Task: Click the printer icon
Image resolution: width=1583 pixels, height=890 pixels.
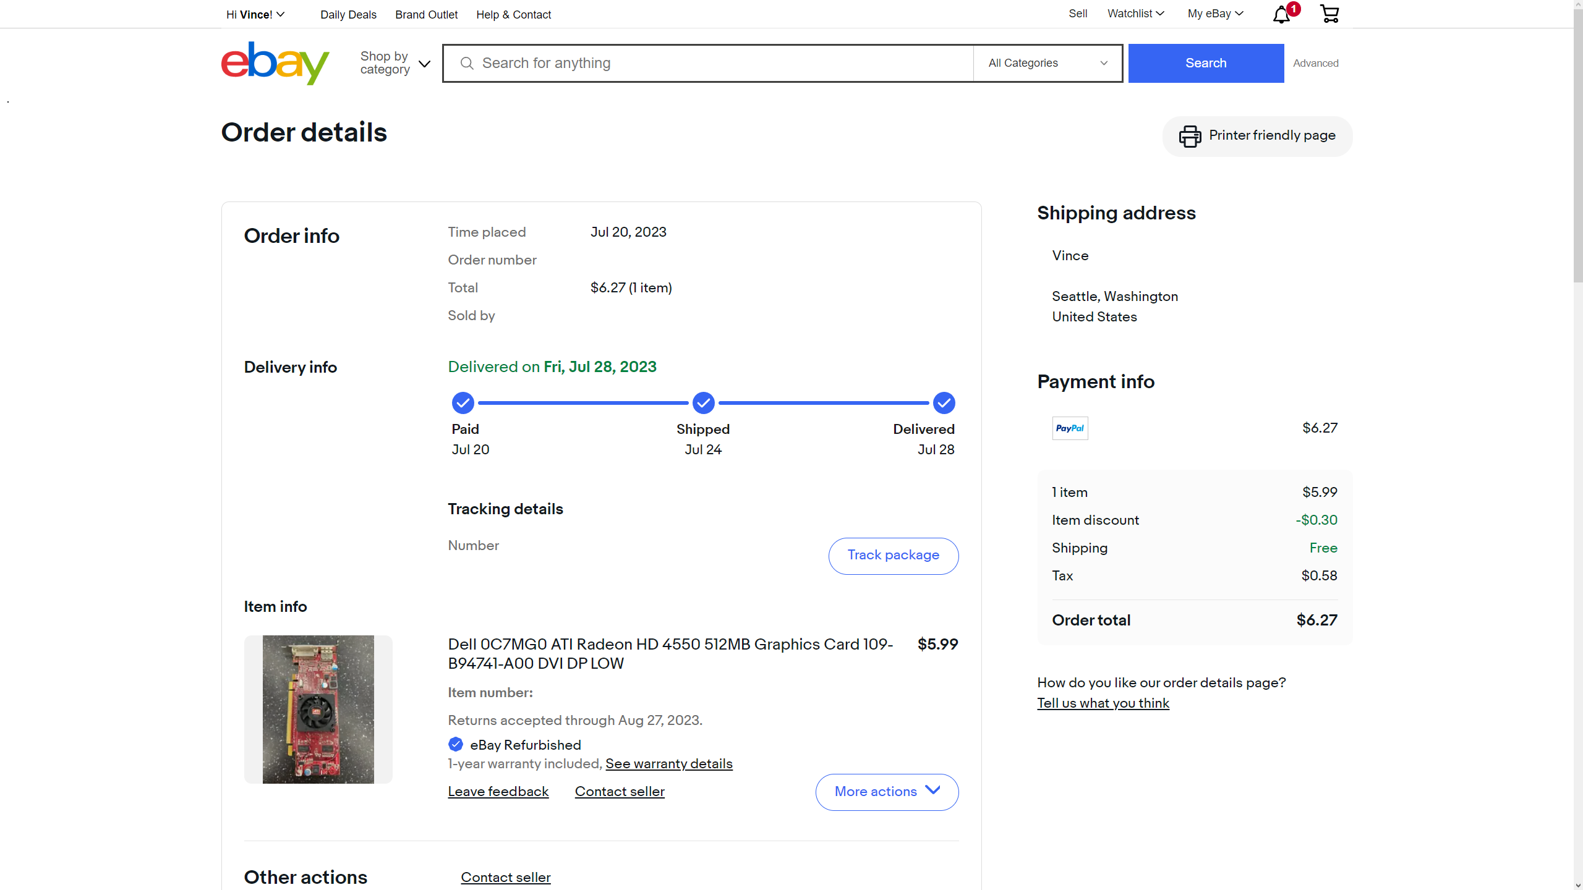Action: click(1190, 136)
